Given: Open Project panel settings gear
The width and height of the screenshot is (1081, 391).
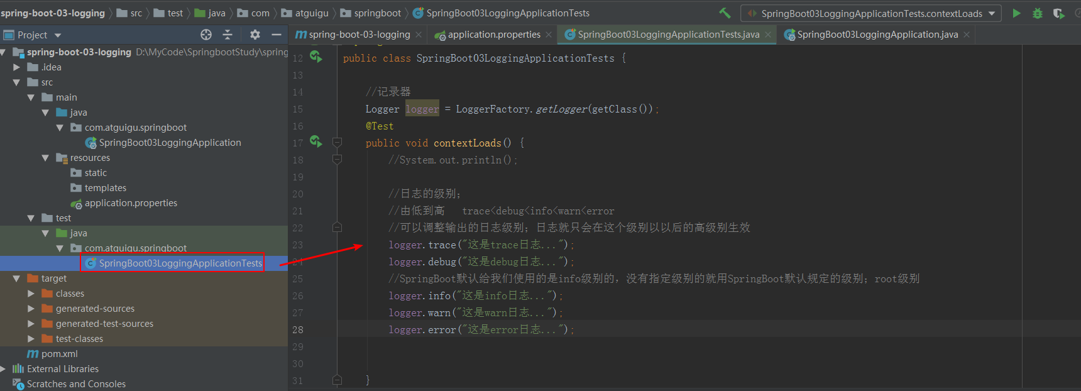Looking at the screenshot, I should click(x=255, y=35).
